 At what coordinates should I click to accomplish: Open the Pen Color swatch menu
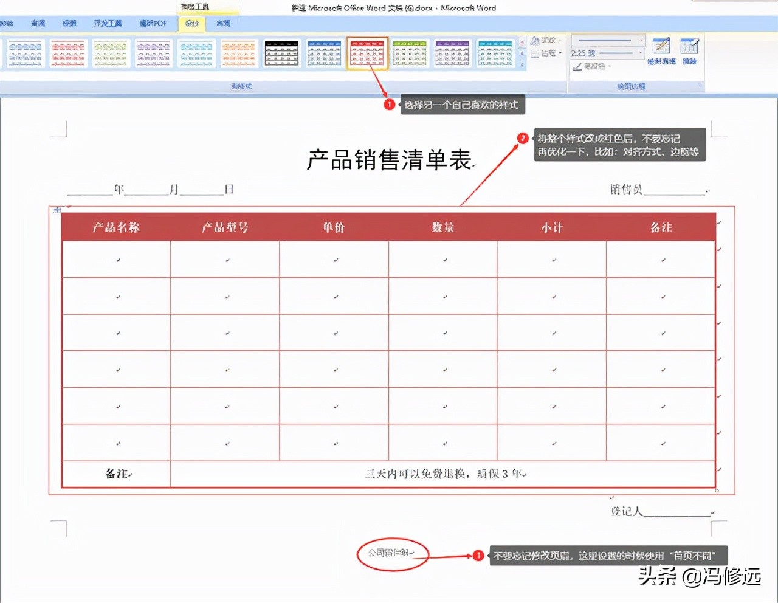coord(593,66)
